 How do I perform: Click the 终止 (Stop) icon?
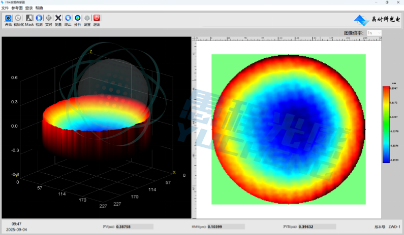click(x=68, y=18)
